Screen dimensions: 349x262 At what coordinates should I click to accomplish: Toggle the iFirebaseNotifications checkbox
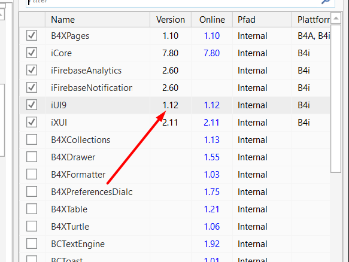[x=32, y=87]
